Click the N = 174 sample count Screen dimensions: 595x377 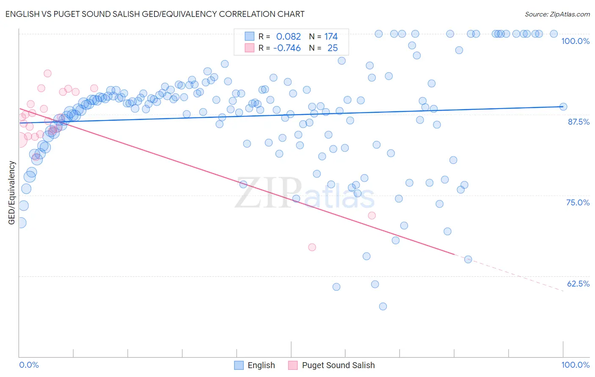(323, 36)
